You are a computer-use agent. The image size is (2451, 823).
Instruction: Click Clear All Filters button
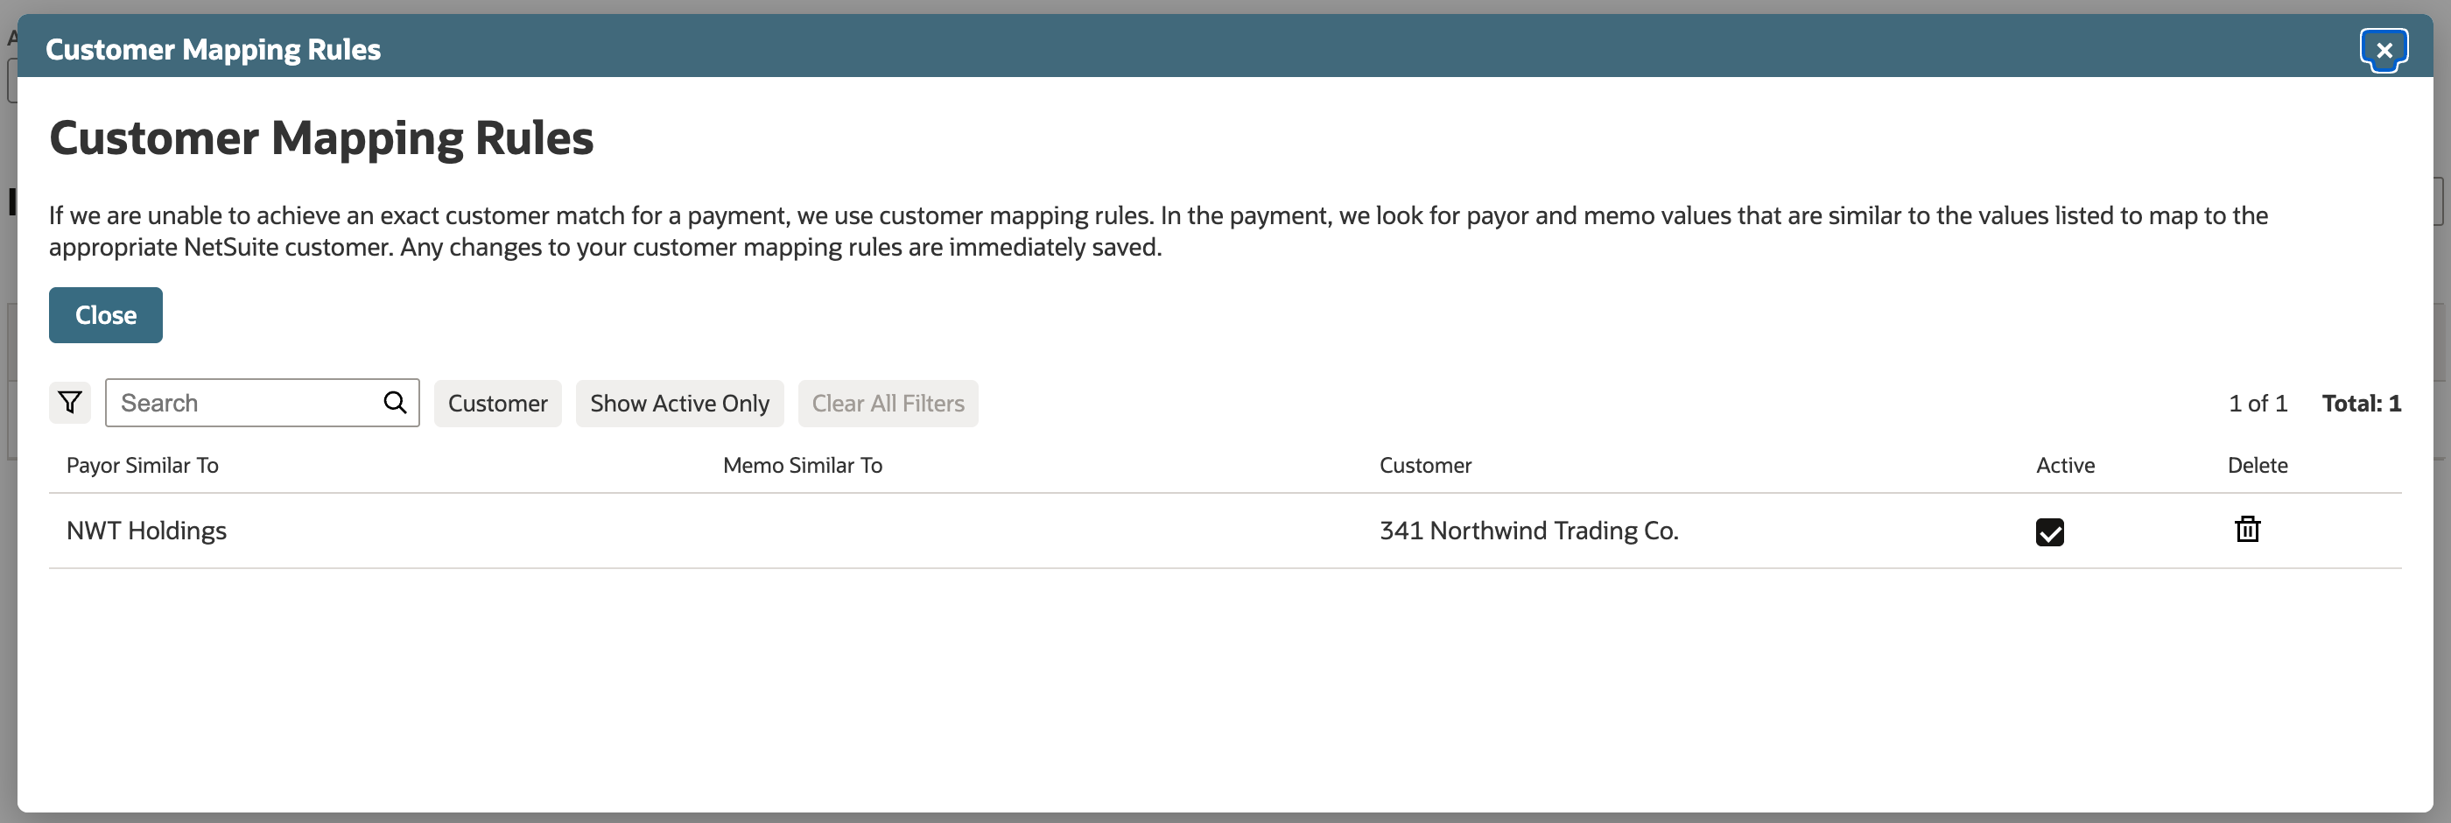pyautogui.click(x=888, y=404)
